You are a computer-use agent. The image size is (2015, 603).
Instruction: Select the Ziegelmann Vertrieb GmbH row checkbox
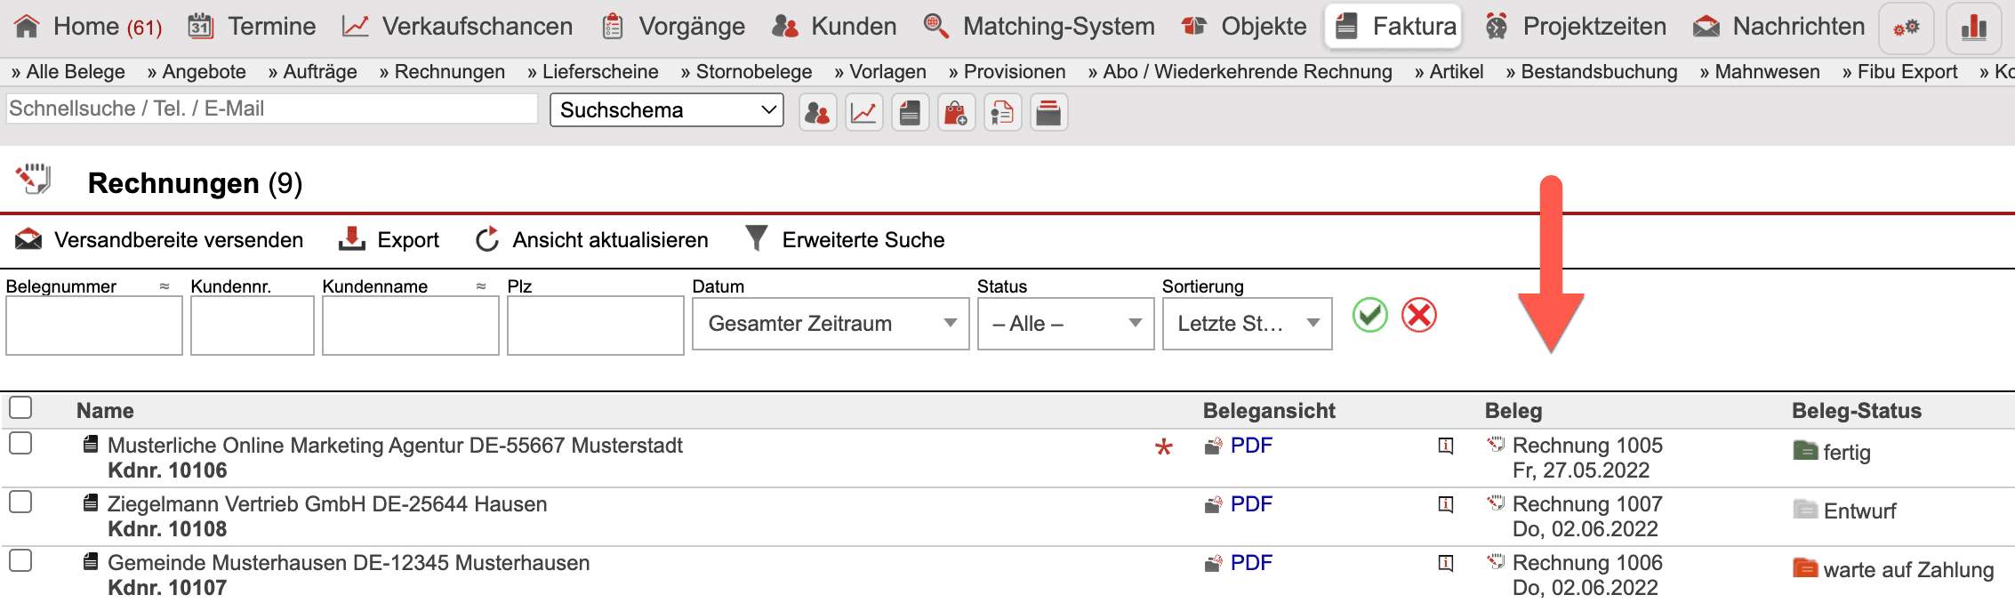pyautogui.click(x=20, y=502)
